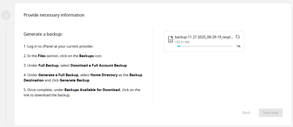Image resolution: width=293 pixels, height=127 pixels.
Task: Click Download a Full Account Backup text
Action: [x=99, y=65]
